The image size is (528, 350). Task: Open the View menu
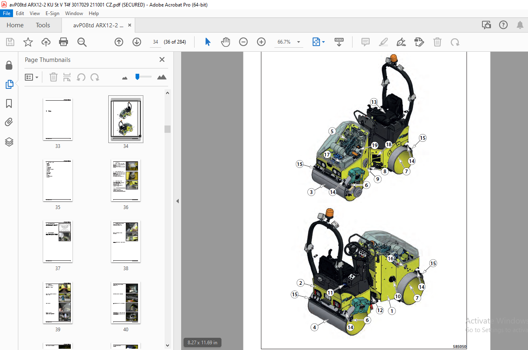(35, 13)
